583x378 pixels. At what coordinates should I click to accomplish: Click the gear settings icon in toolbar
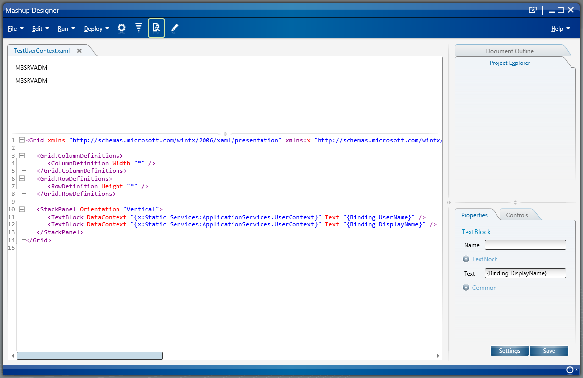pyautogui.click(x=122, y=28)
